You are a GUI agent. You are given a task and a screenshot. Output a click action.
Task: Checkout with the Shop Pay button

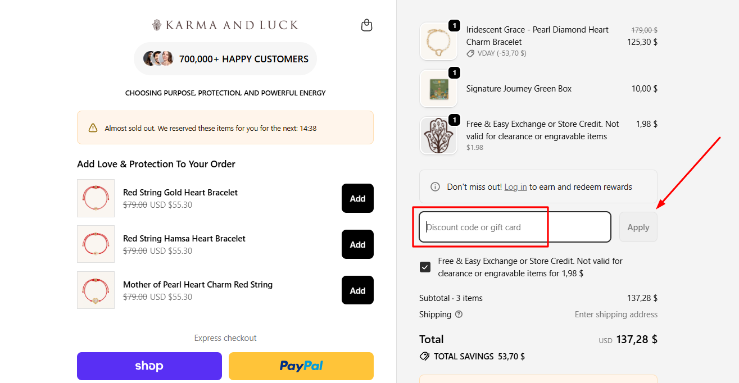[x=149, y=366]
